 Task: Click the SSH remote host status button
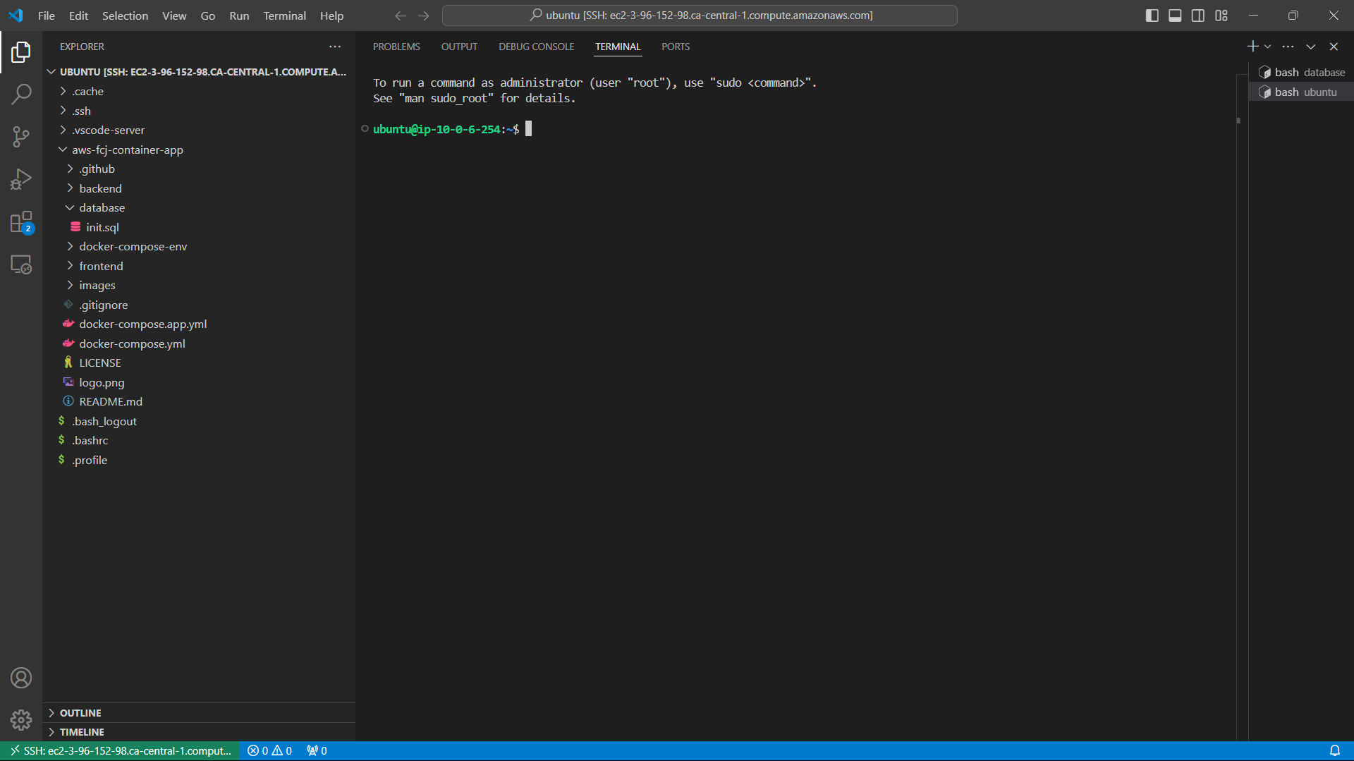121,750
